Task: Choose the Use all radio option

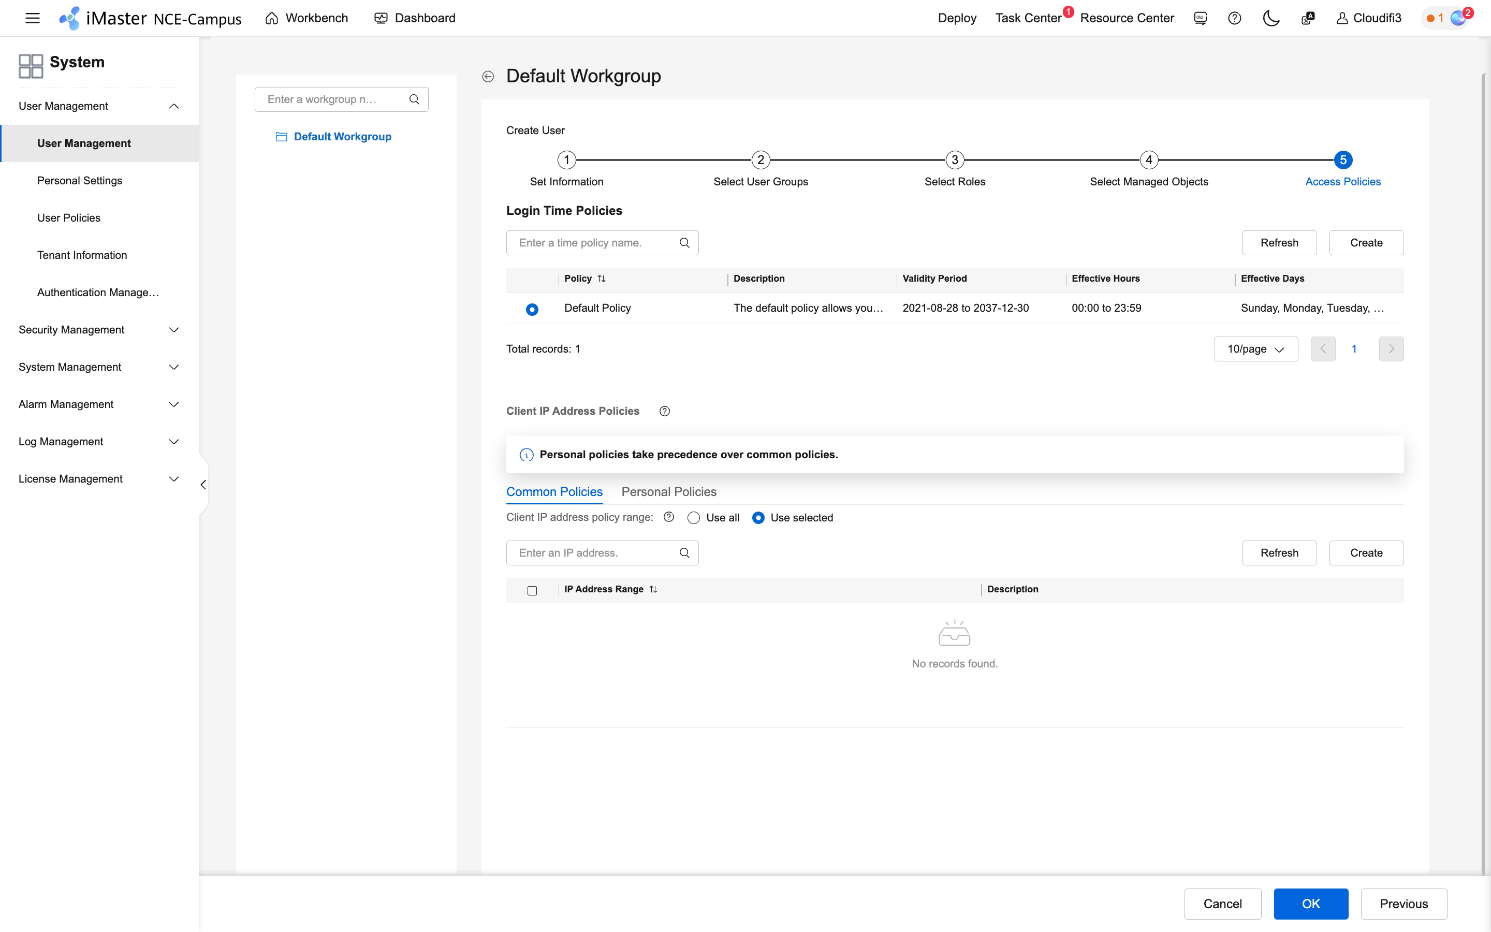Action: tap(694, 518)
